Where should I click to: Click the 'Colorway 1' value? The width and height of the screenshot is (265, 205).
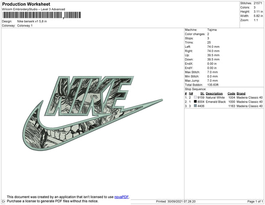(x=25, y=26)
